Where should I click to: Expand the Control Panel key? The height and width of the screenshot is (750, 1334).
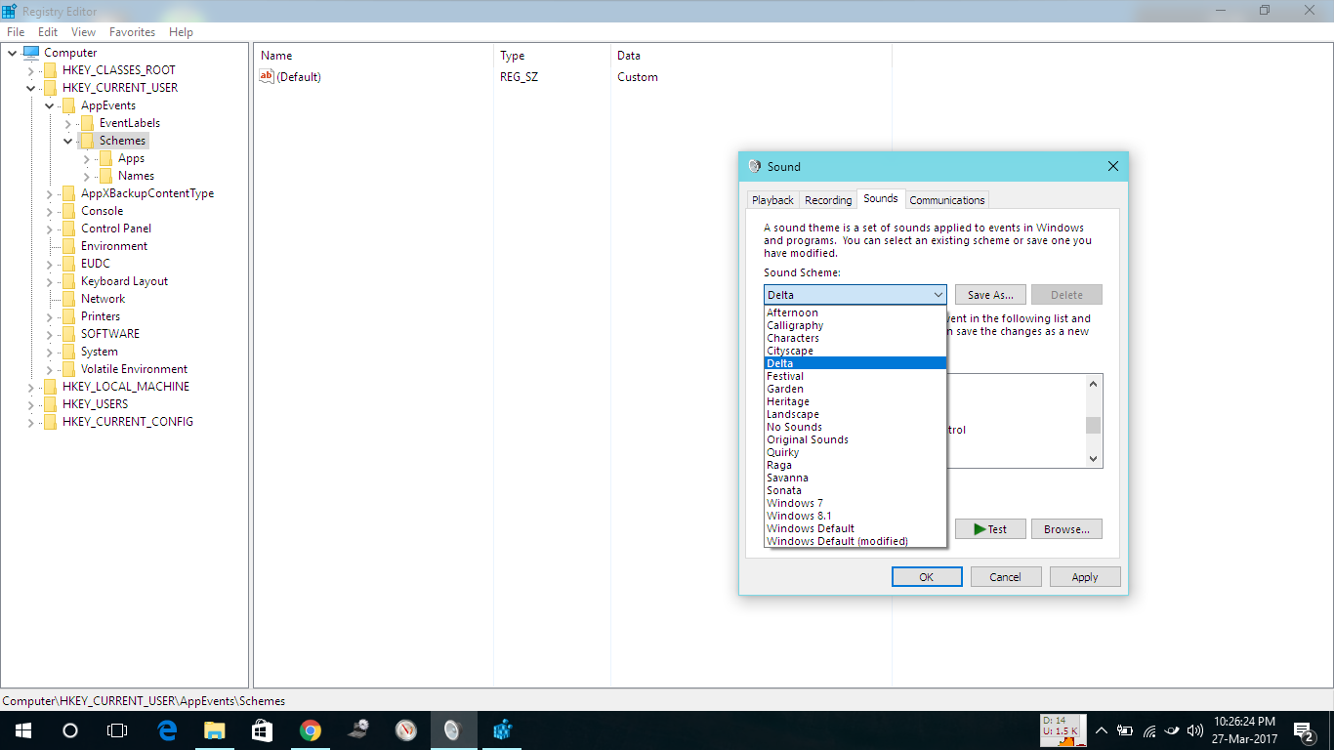pyautogui.click(x=49, y=229)
